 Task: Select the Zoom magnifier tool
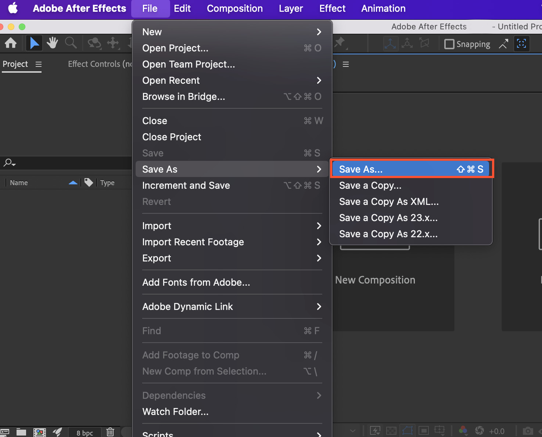71,43
